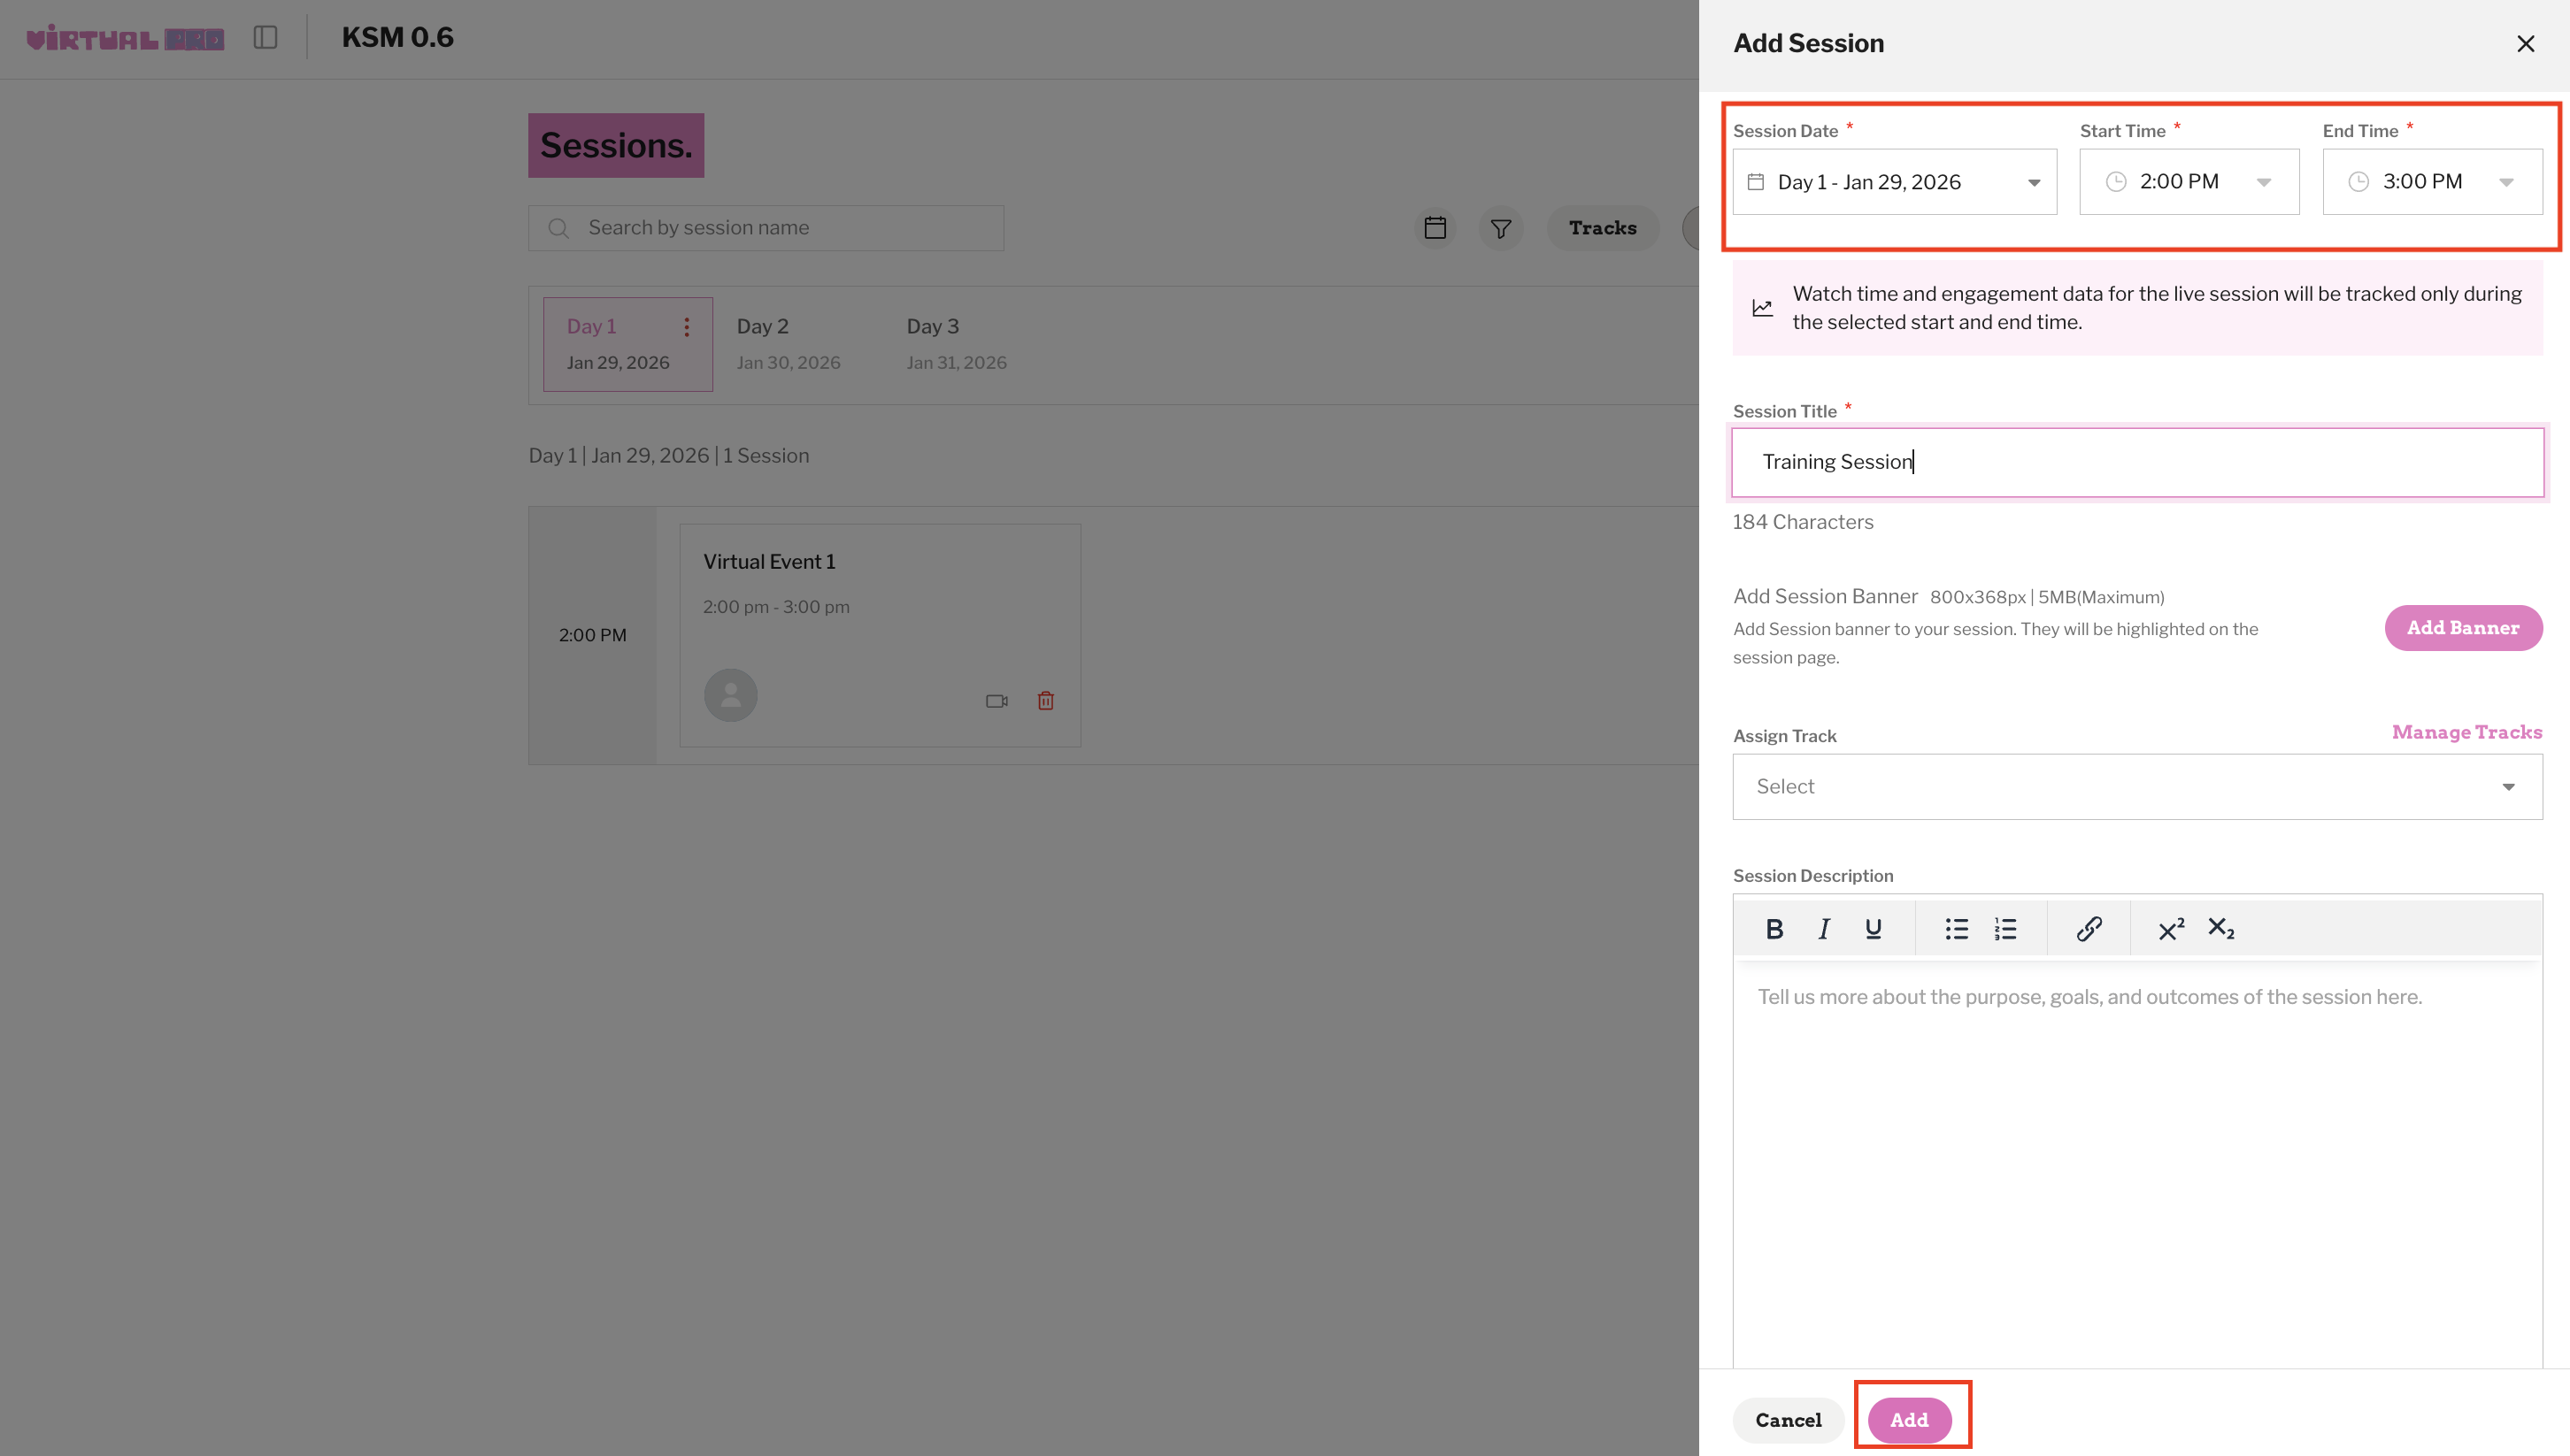2570x1456 pixels.
Task: Cancel adding the session
Action: [1788, 1420]
